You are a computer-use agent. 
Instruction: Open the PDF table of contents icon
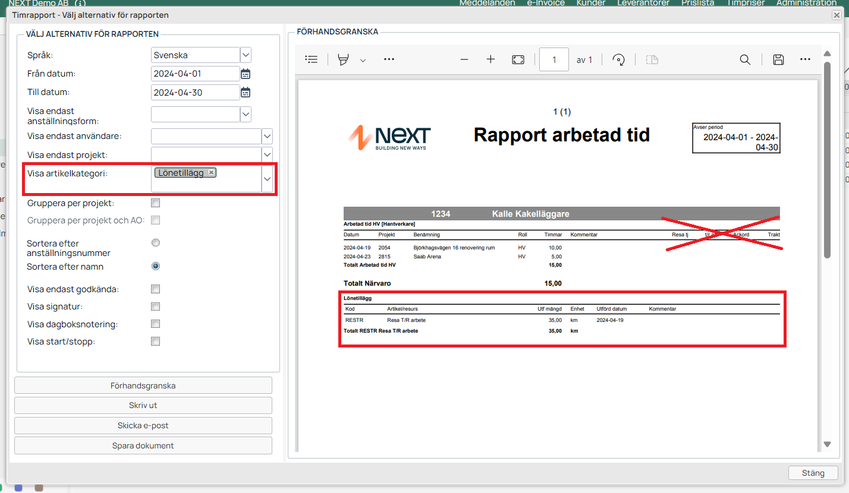pos(311,59)
